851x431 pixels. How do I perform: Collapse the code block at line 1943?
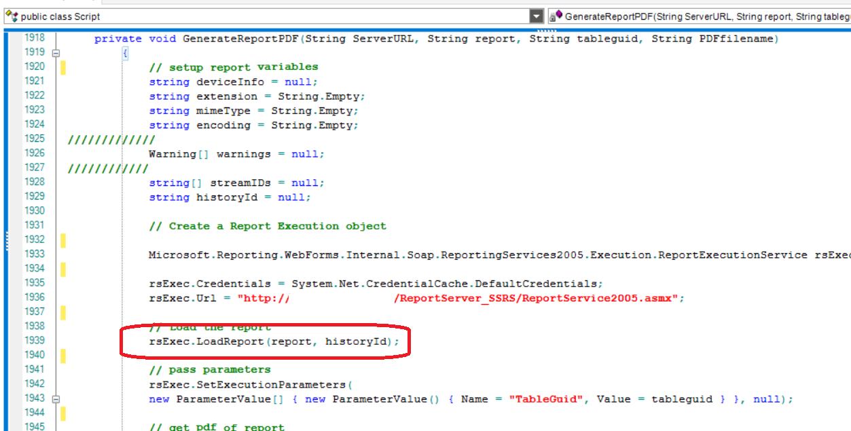point(56,399)
